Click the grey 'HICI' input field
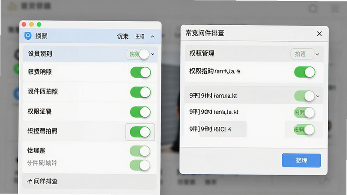 click(x=223, y=129)
